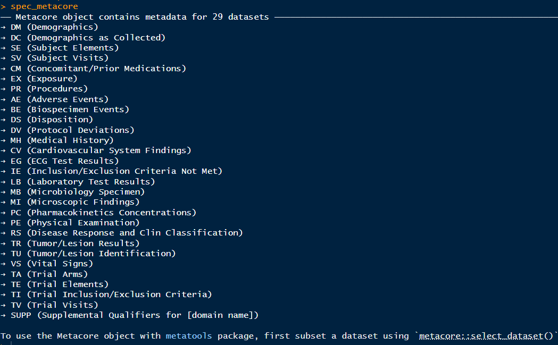Click the DS (Disposition) dataset line
Image resolution: width=558 pixels, height=345 pixels.
pos(52,120)
